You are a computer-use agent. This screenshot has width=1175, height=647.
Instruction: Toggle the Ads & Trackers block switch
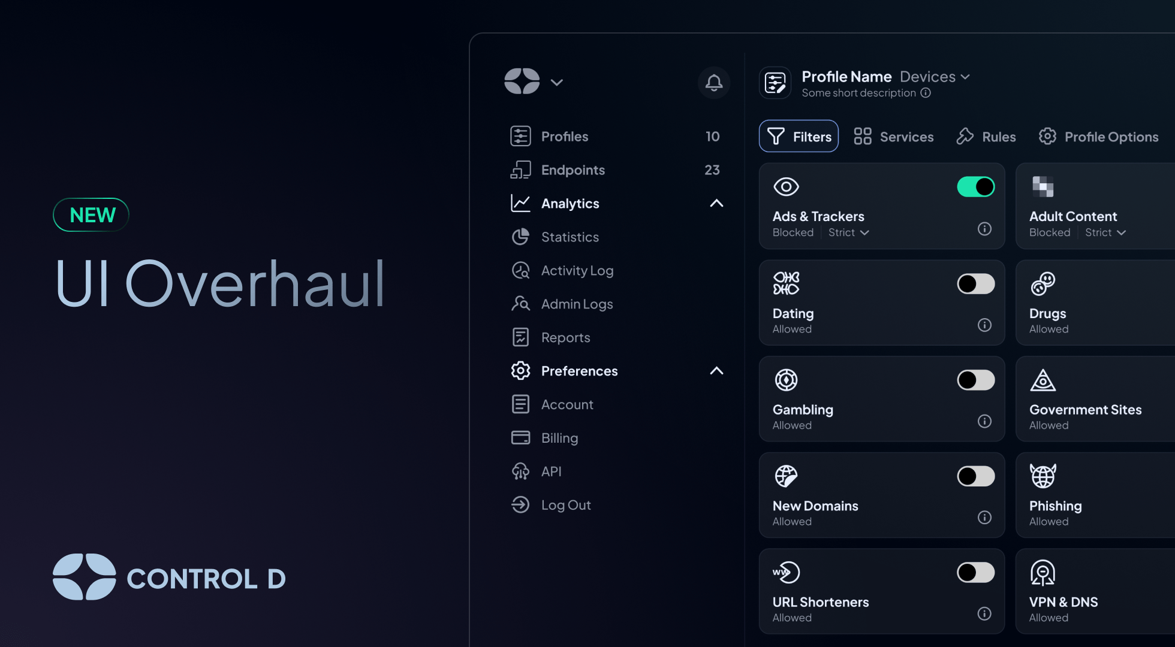pos(976,186)
